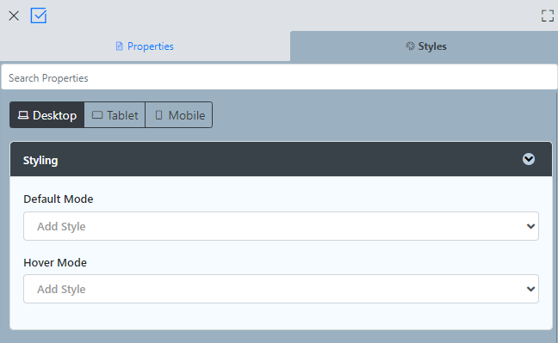Viewport: 558px width, 343px height.
Task: Click the Styling section header
Action: [281, 159]
